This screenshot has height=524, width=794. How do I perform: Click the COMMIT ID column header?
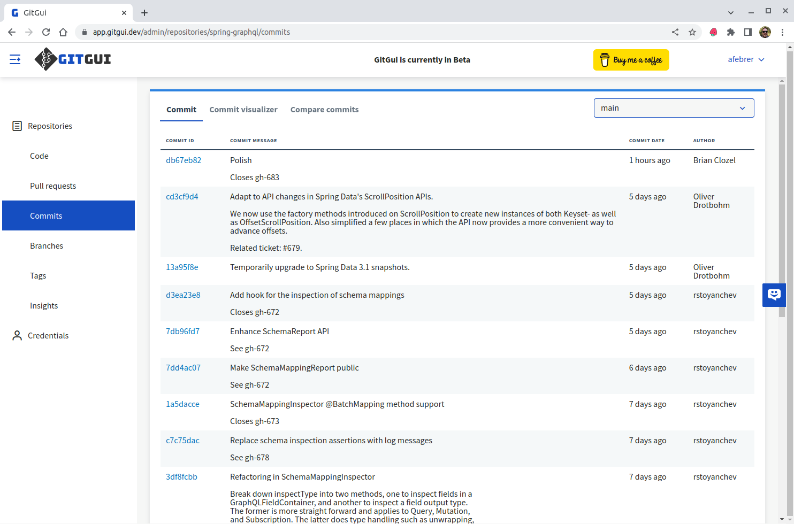pos(180,141)
